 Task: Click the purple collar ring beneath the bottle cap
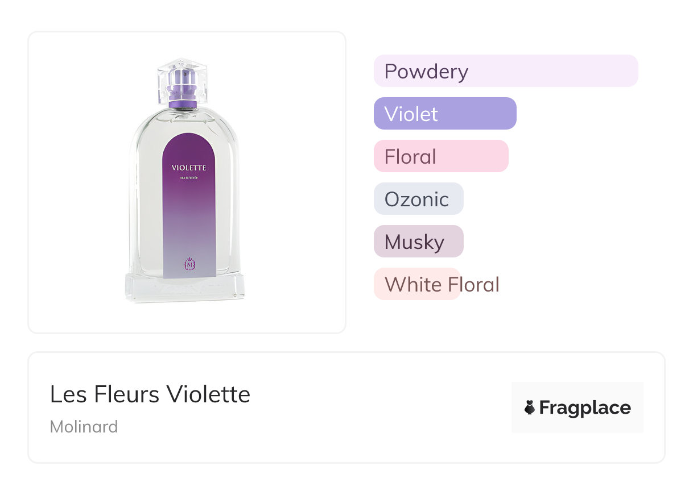(183, 105)
